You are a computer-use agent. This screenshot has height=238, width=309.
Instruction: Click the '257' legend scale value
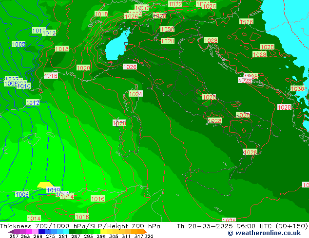tap(14, 236)
